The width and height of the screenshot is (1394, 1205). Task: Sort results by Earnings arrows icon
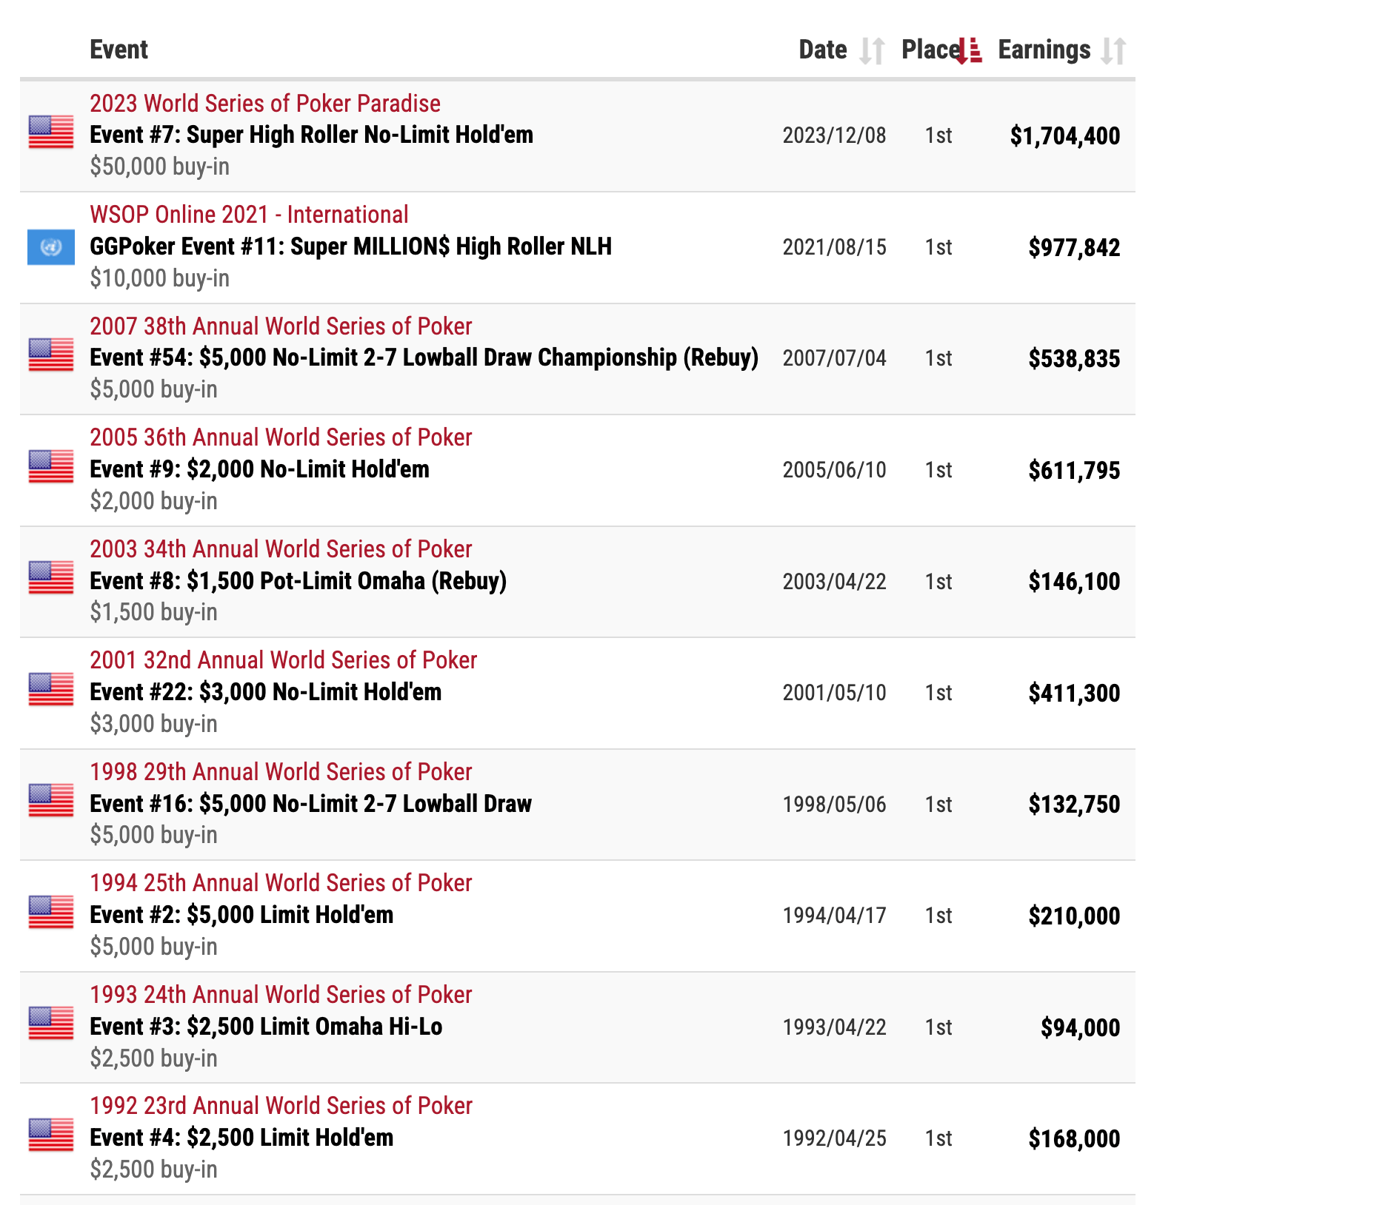point(1113,51)
